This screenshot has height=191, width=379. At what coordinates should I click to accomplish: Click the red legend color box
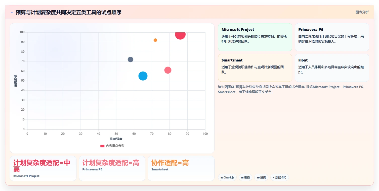(x=102, y=146)
